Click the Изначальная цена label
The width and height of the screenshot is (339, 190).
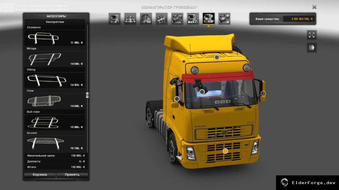[x=41, y=156]
